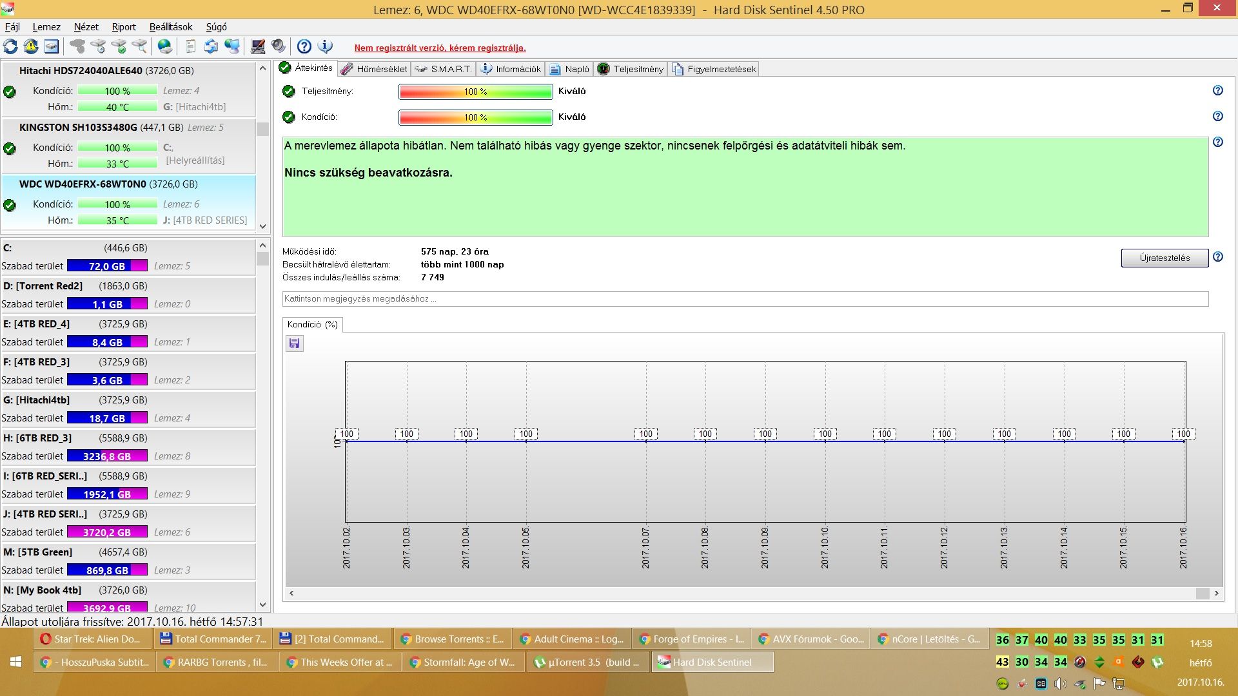Click the unregistered version registration link
Screen dimensions: 1238x696
coord(440,48)
